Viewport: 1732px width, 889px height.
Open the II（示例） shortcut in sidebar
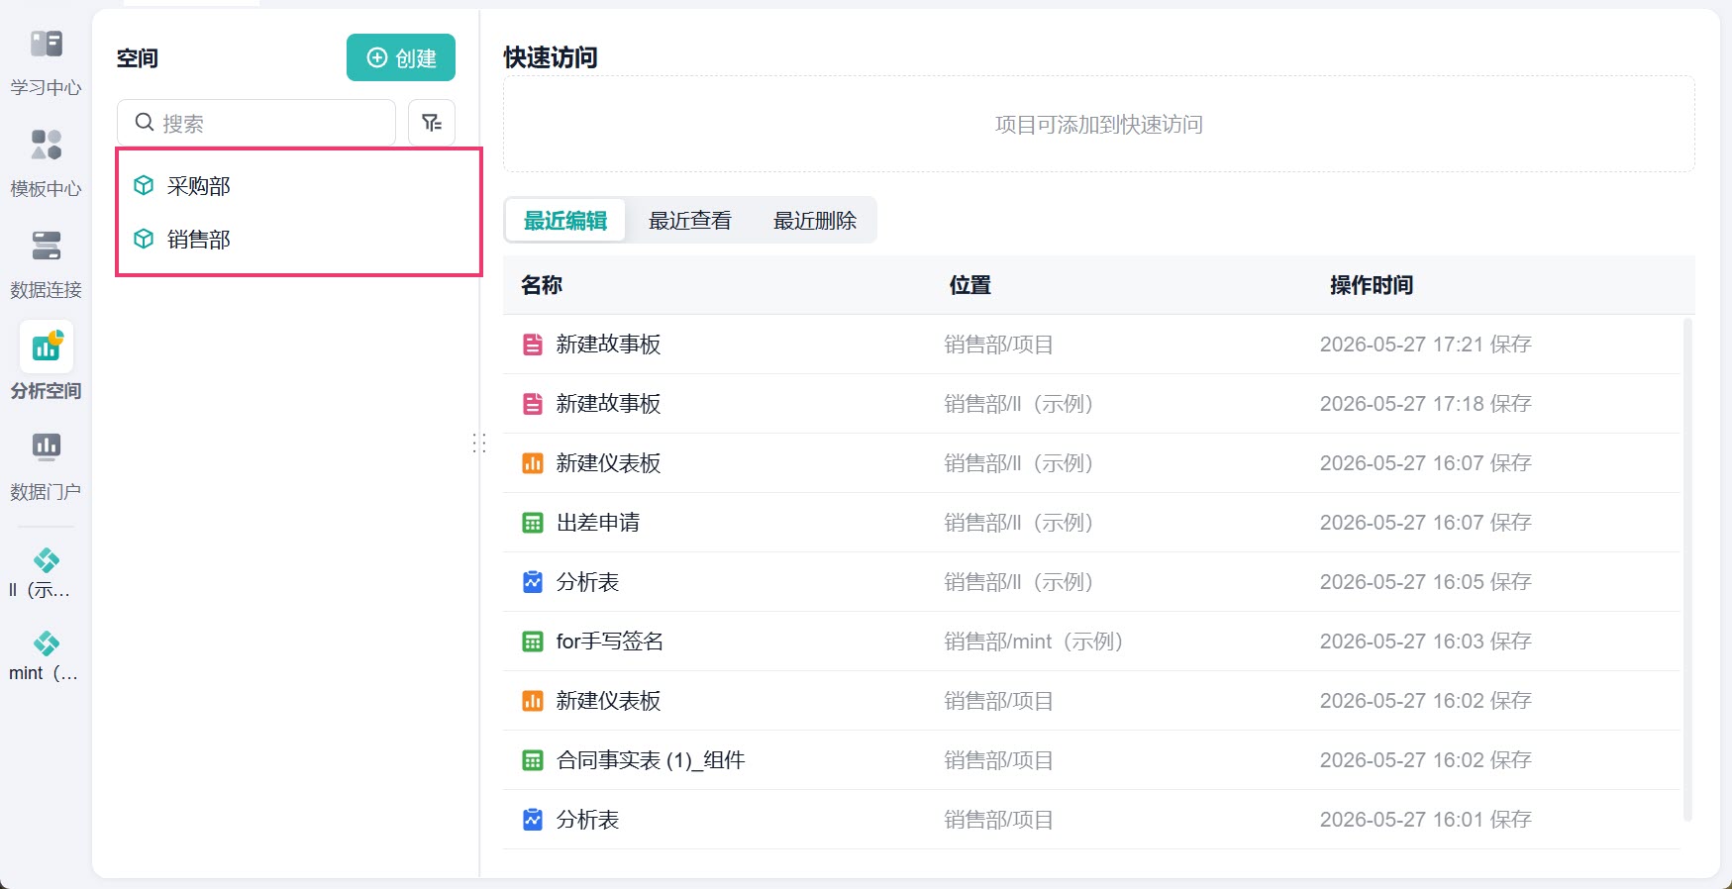46,574
